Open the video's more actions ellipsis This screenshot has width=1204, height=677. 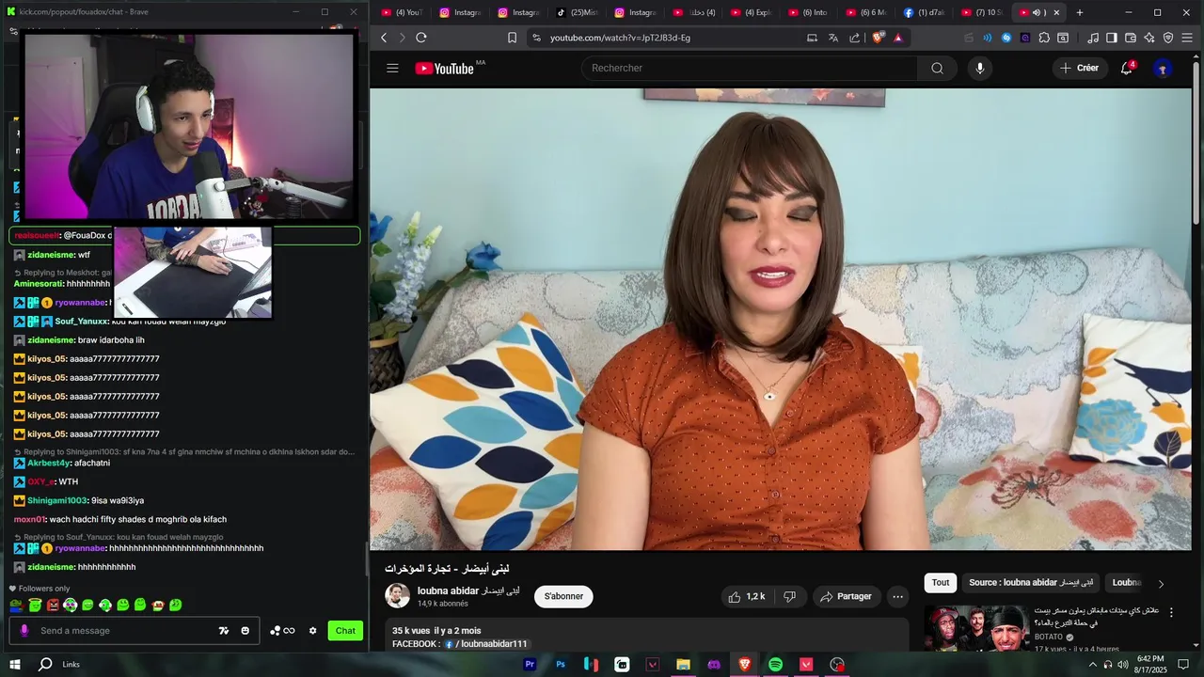pyautogui.click(x=897, y=596)
